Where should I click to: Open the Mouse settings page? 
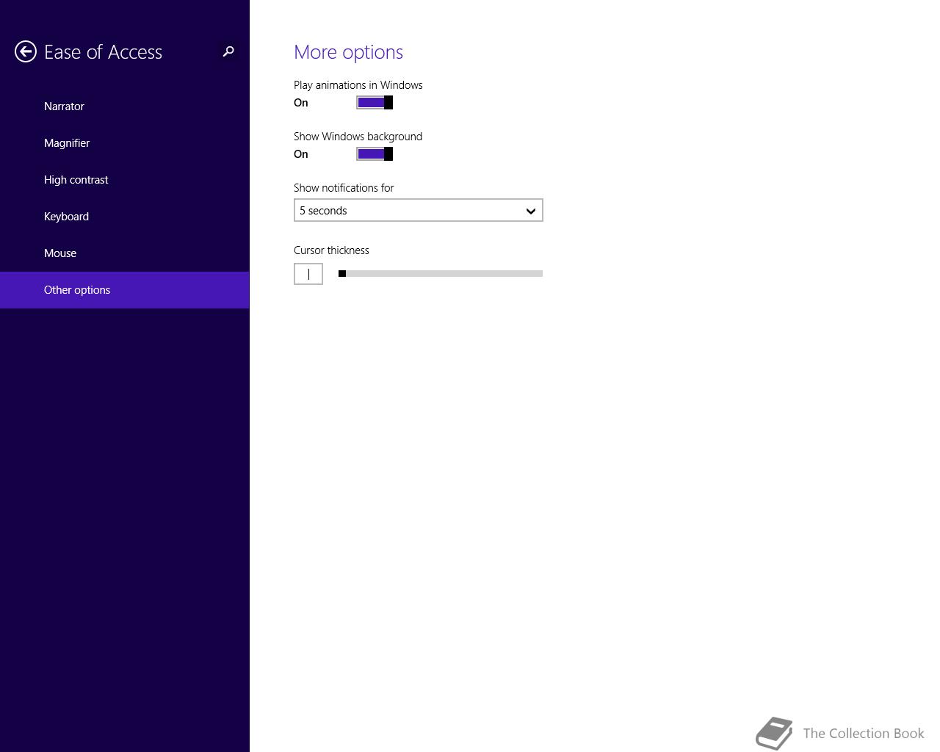pos(125,253)
